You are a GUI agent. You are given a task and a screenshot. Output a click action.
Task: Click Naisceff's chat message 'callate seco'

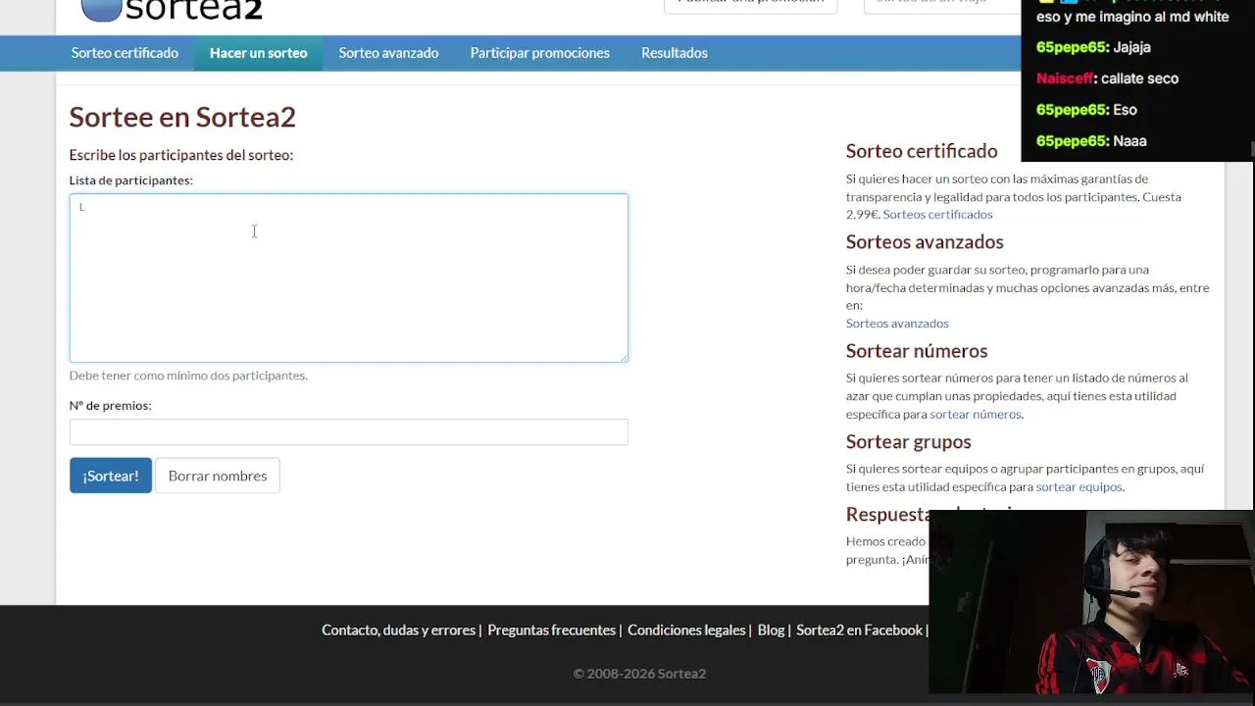(x=1139, y=78)
